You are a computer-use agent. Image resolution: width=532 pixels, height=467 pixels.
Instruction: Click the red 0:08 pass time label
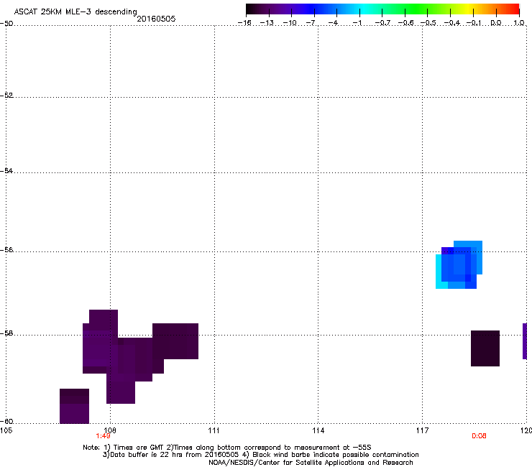tap(479, 436)
